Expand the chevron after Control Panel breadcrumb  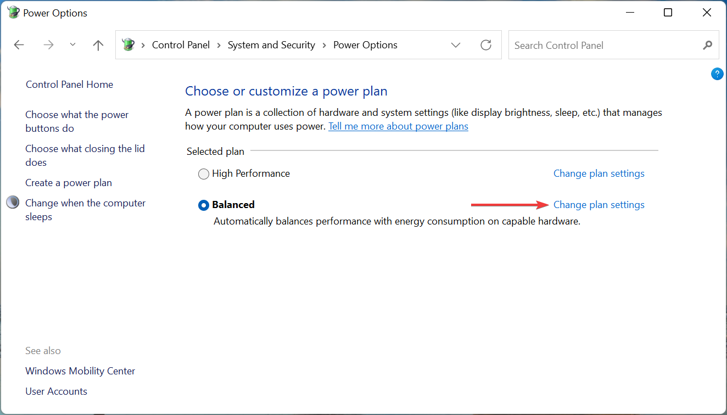[x=219, y=45]
